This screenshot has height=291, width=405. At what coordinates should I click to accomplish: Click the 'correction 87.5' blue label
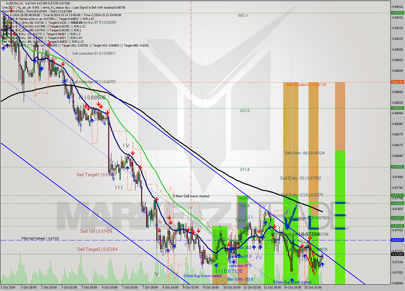click(240, 266)
